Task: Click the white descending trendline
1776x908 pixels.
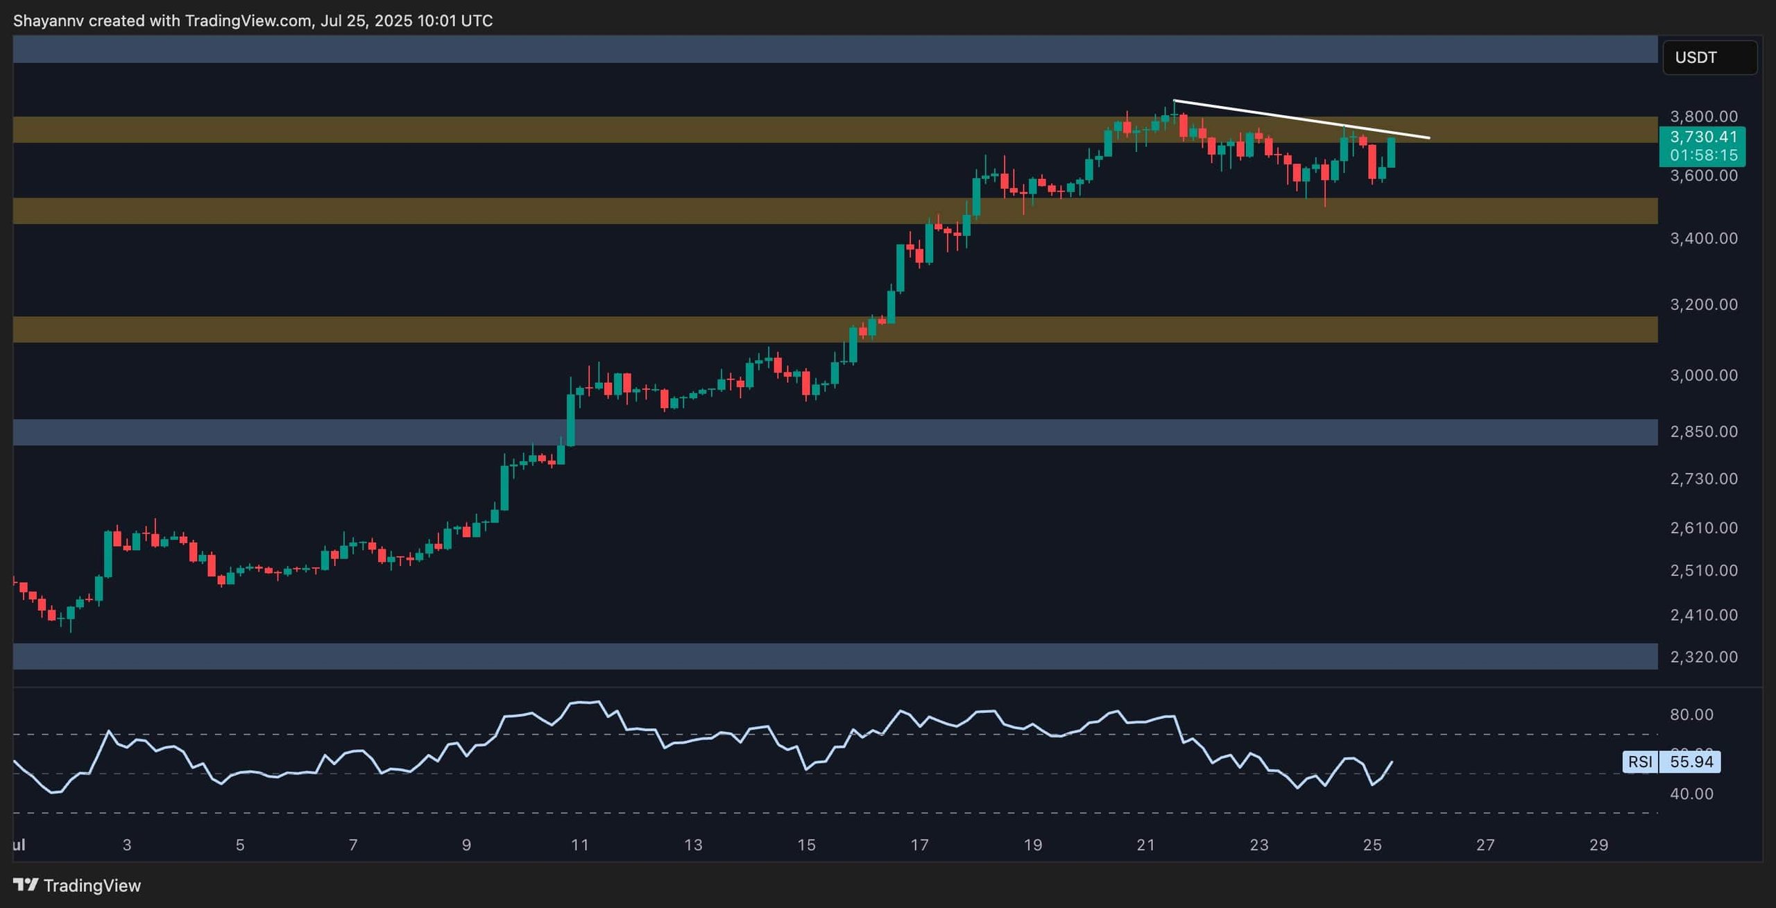Action: click(1301, 119)
